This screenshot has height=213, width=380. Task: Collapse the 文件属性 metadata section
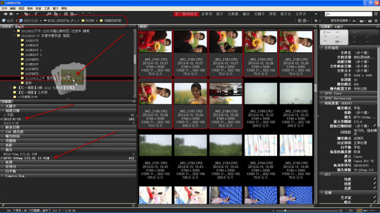322,48
